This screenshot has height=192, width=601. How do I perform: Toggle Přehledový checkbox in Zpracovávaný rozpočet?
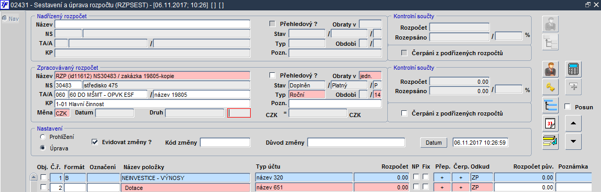(x=273, y=75)
